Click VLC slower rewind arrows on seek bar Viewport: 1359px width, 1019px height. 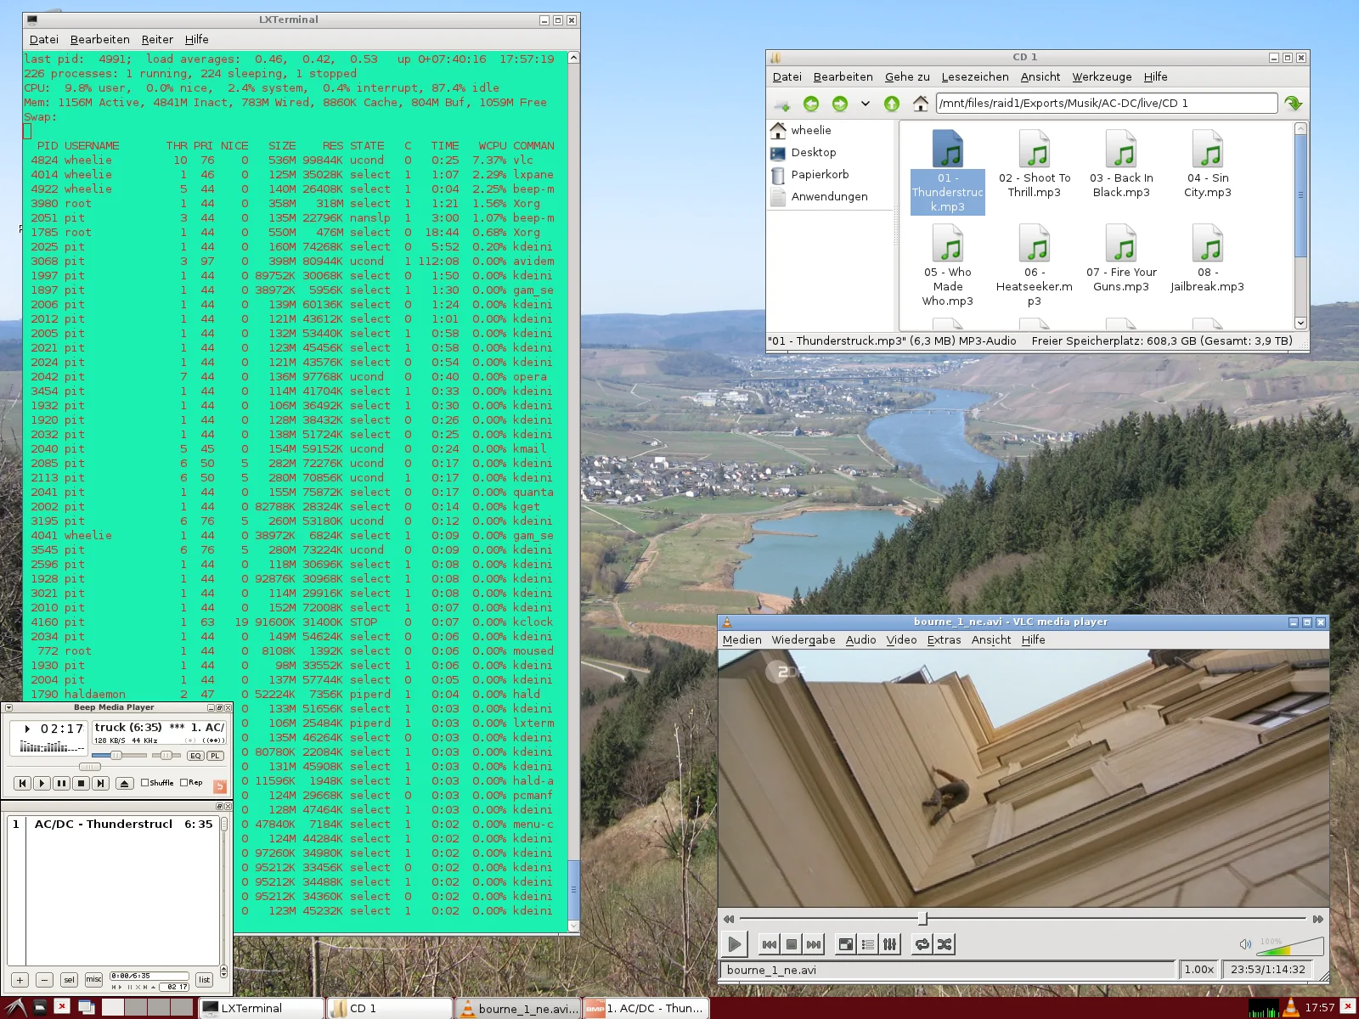tap(729, 919)
